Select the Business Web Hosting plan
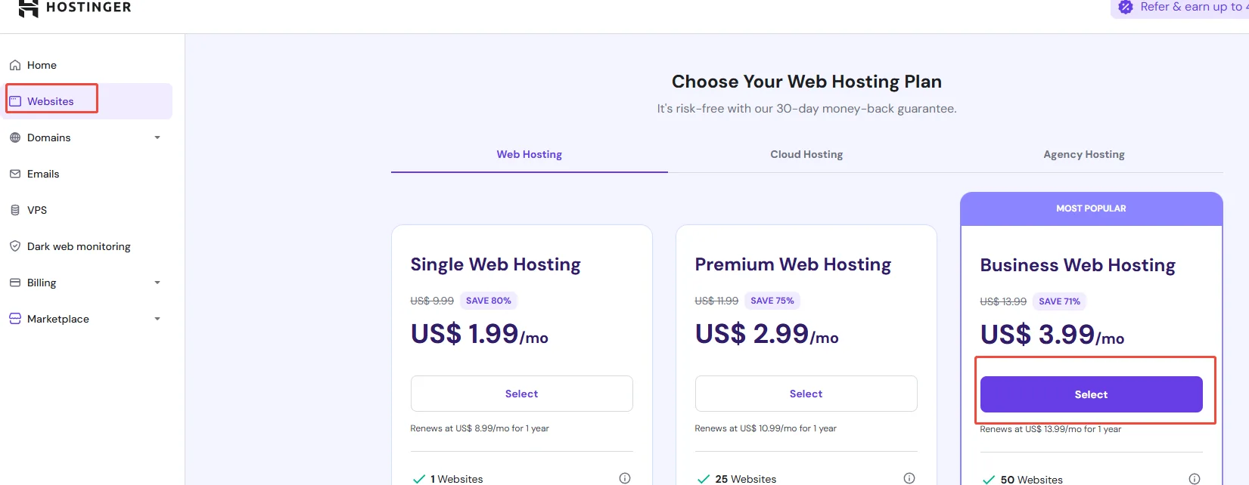Screen dimensions: 1249x485 tap(1091, 394)
